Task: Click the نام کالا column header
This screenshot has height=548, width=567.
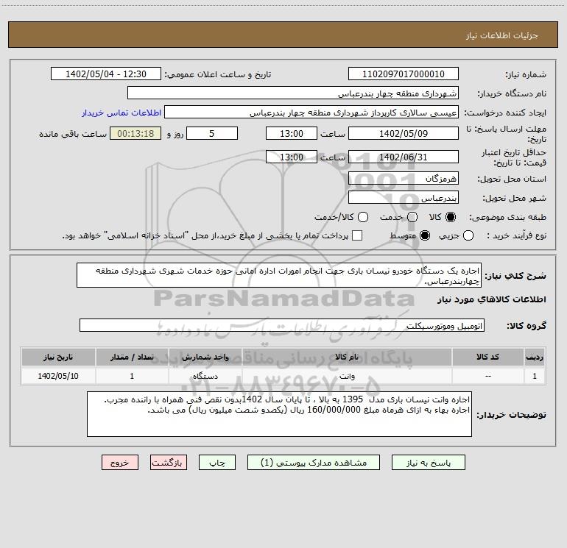Action: point(347,357)
